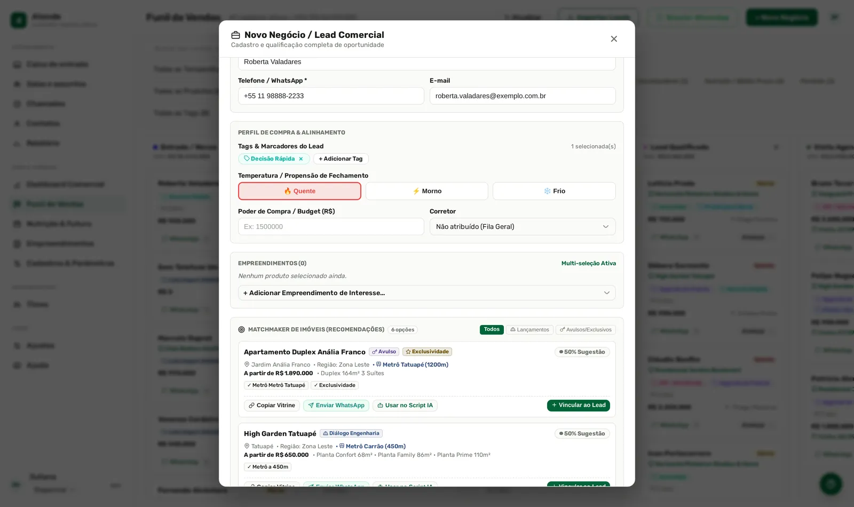The width and height of the screenshot is (854, 507).
Task: Open the green chat bubble in background window
Action: tap(831, 484)
